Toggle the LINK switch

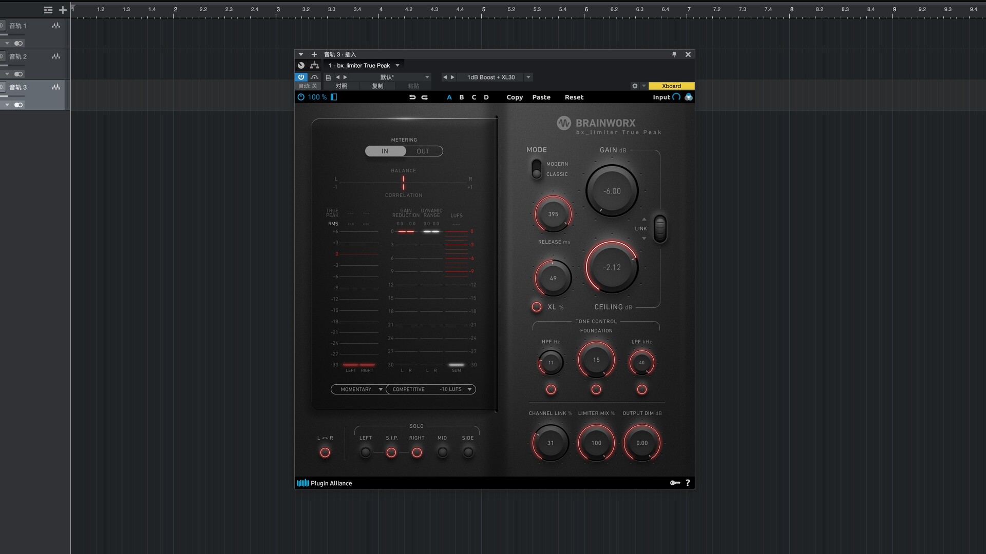click(x=660, y=229)
